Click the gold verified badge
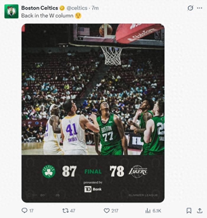 (62, 8)
